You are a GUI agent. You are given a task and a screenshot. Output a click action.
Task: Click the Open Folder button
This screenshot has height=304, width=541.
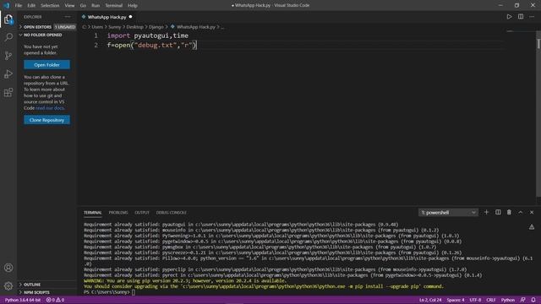tap(47, 64)
